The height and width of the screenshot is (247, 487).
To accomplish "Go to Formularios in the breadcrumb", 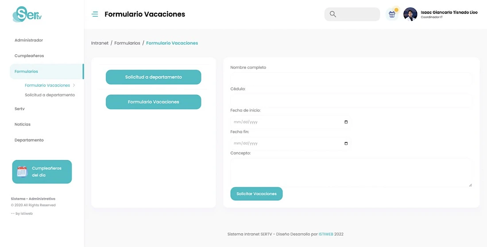I will tap(128, 43).
